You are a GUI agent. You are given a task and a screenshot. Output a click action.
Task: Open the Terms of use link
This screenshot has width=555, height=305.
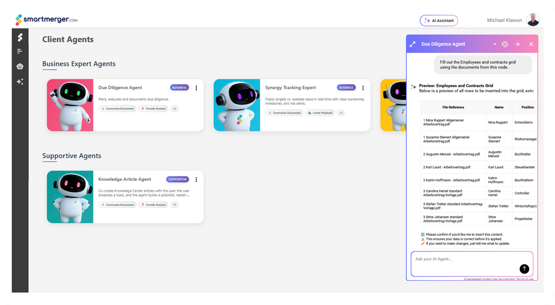coord(524,279)
